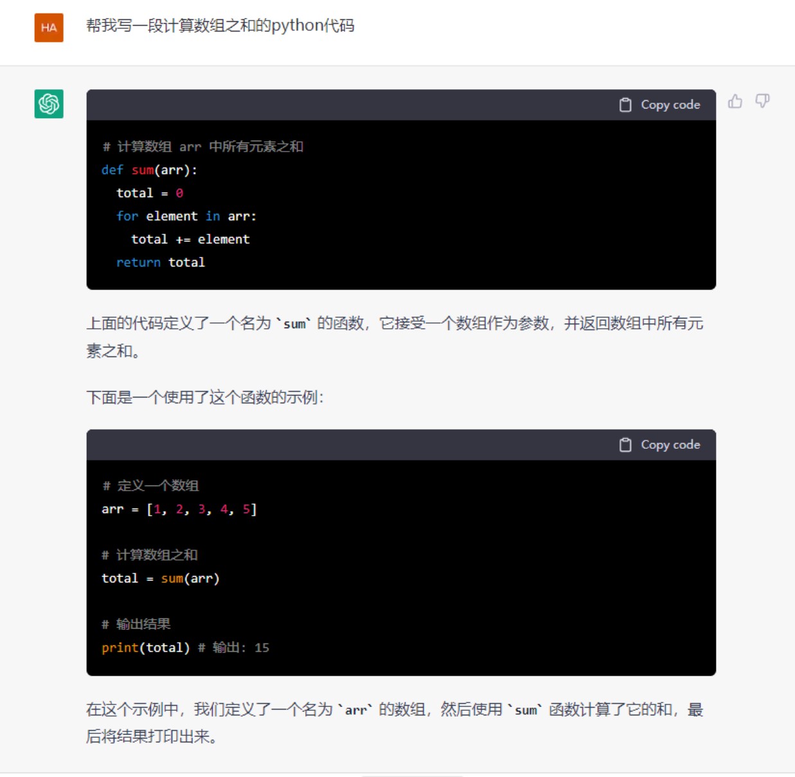Click the clipboard icon on the second code block
This screenshot has width=795, height=777.
click(624, 444)
